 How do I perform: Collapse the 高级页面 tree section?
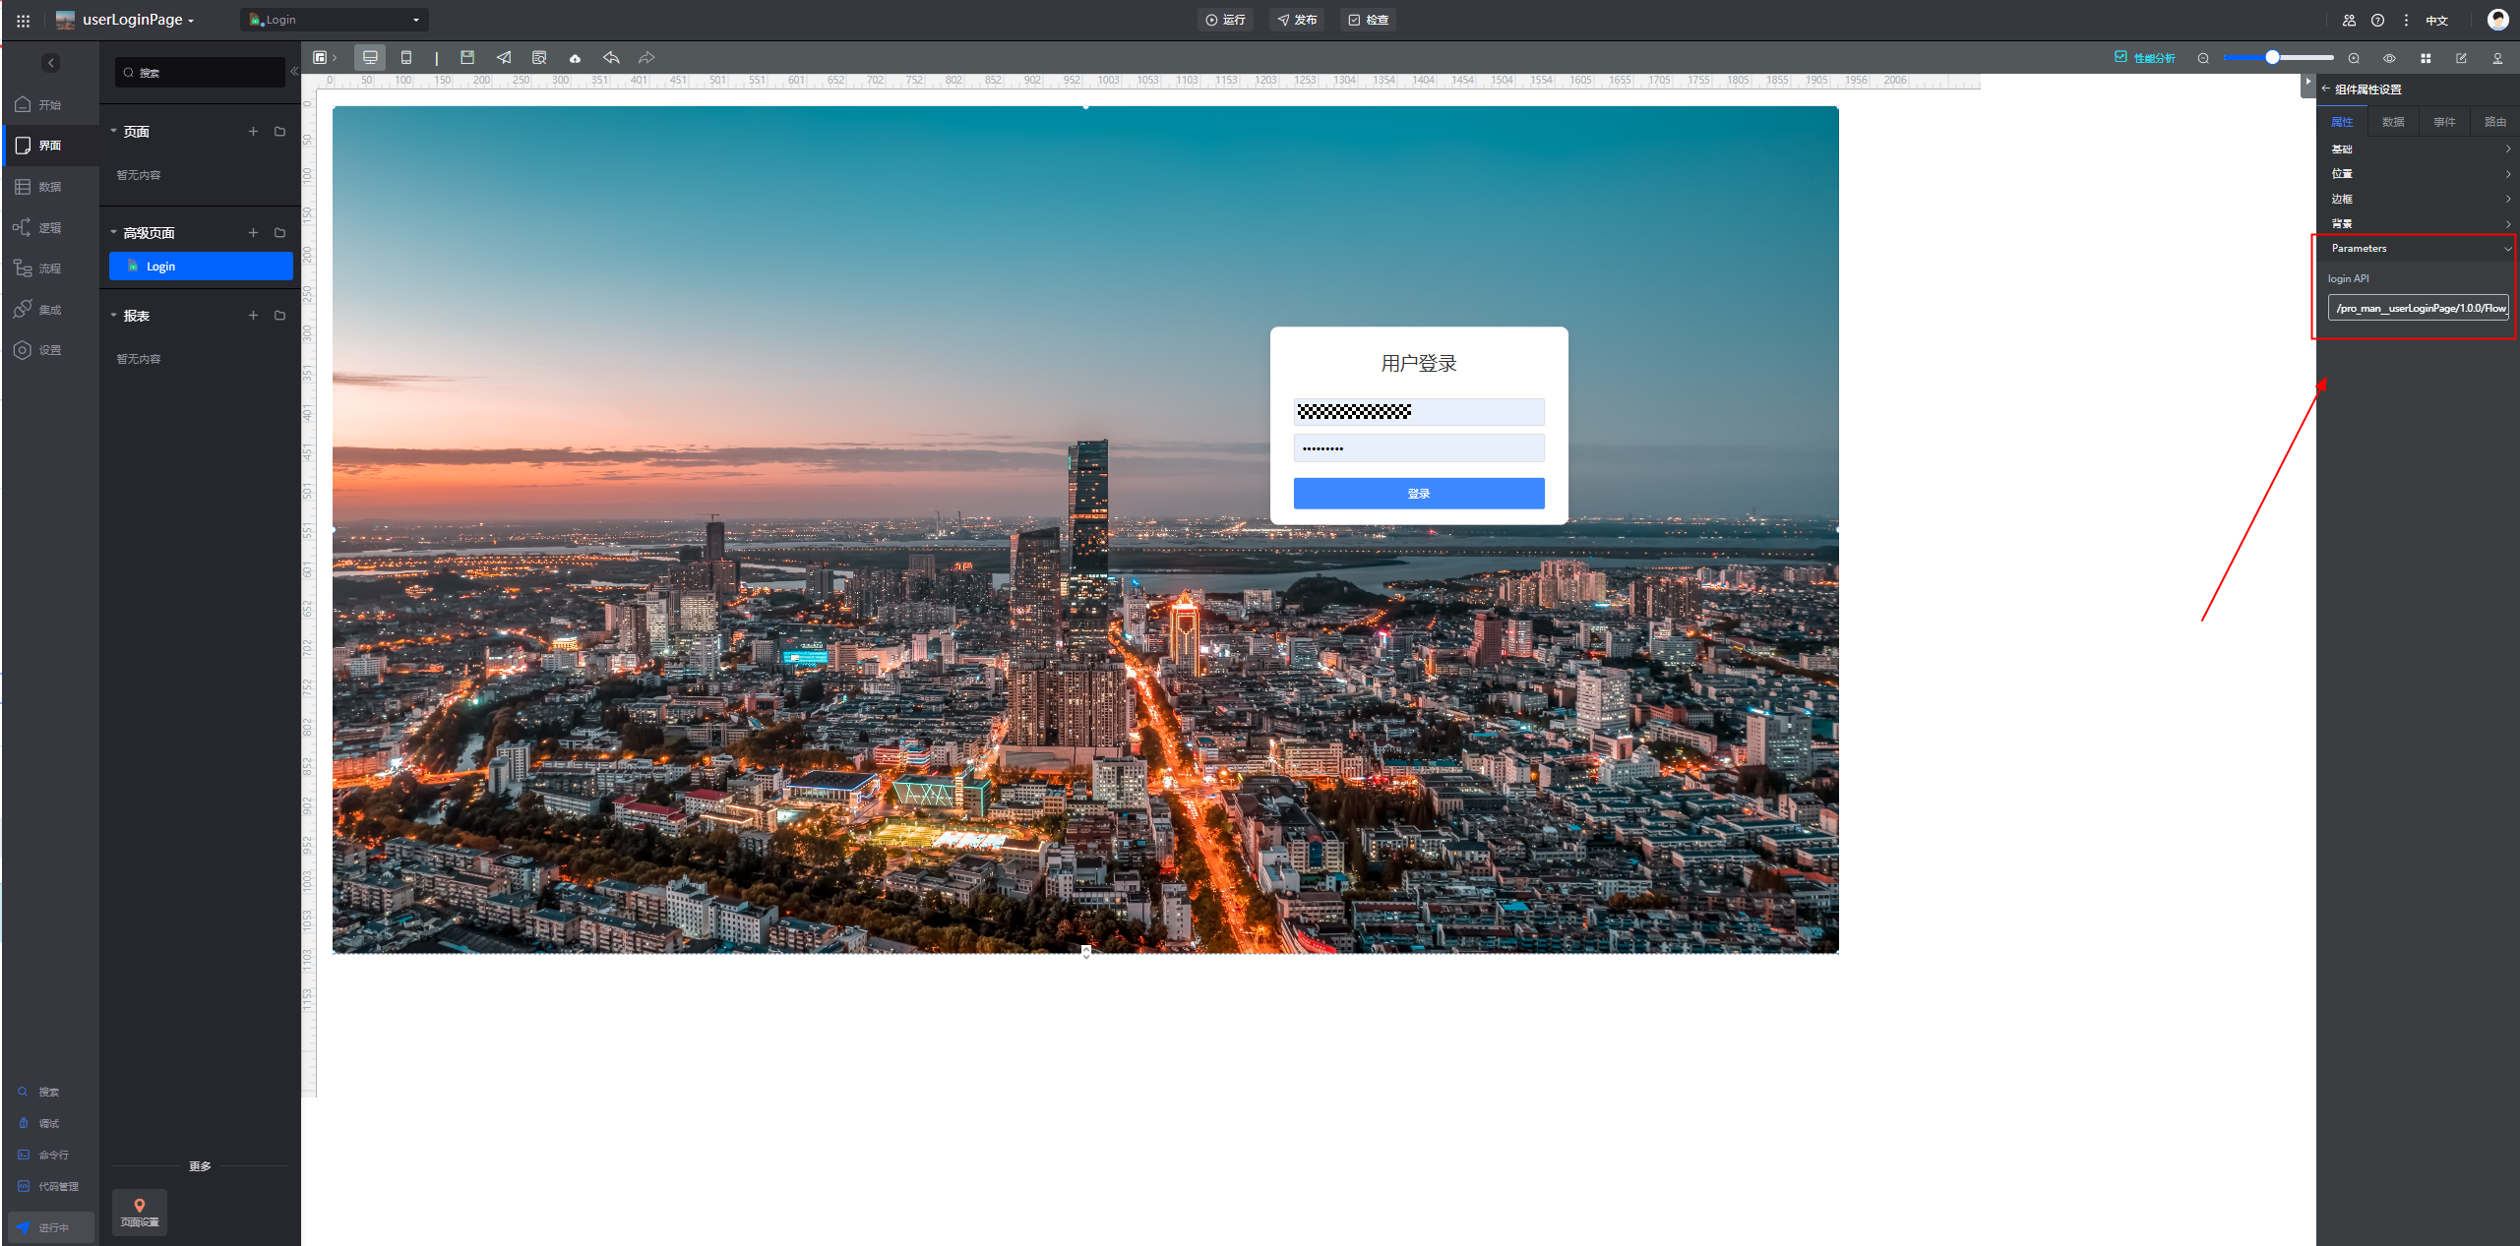coord(114,233)
